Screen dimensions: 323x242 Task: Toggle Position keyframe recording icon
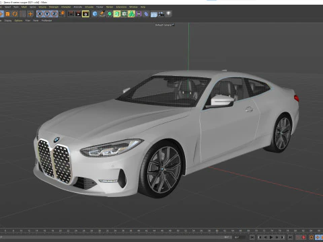(x=318, y=237)
